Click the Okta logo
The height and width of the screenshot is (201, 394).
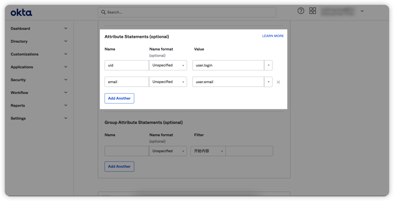point(21,13)
